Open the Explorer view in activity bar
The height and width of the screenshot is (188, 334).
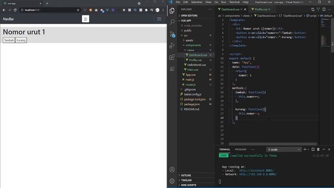tap(172, 10)
